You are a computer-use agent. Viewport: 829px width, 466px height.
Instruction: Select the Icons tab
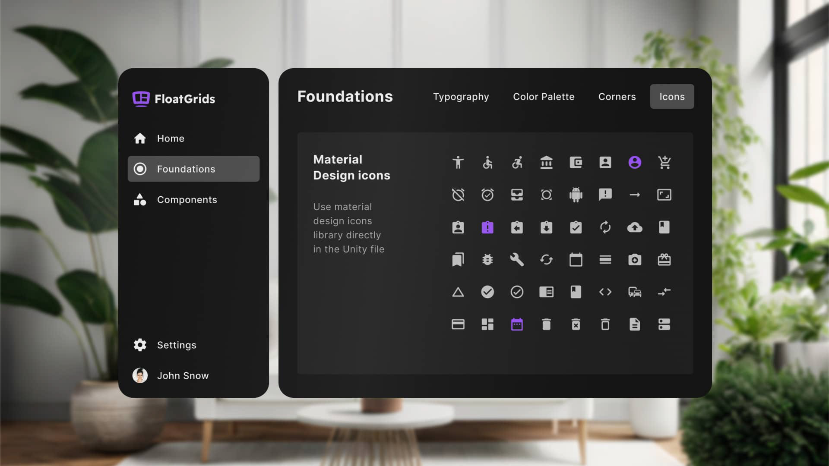pyautogui.click(x=672, y=97)
